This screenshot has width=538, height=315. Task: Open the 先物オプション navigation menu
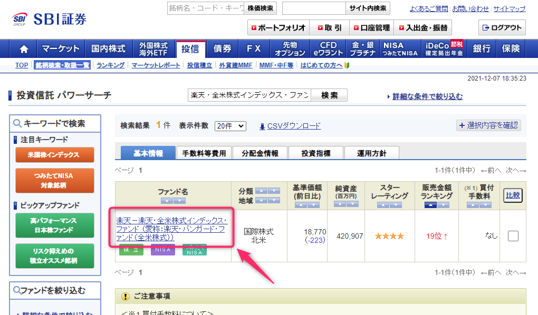[x=290, y=49]
